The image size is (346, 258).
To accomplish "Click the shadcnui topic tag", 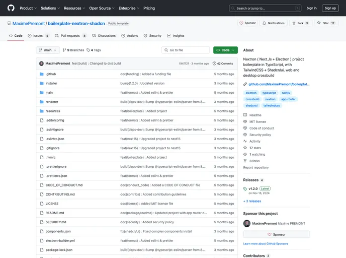I will (251, 105).
